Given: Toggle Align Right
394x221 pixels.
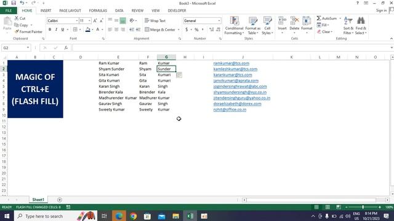Looking at the screenshot, I should [x=123, y=29].
